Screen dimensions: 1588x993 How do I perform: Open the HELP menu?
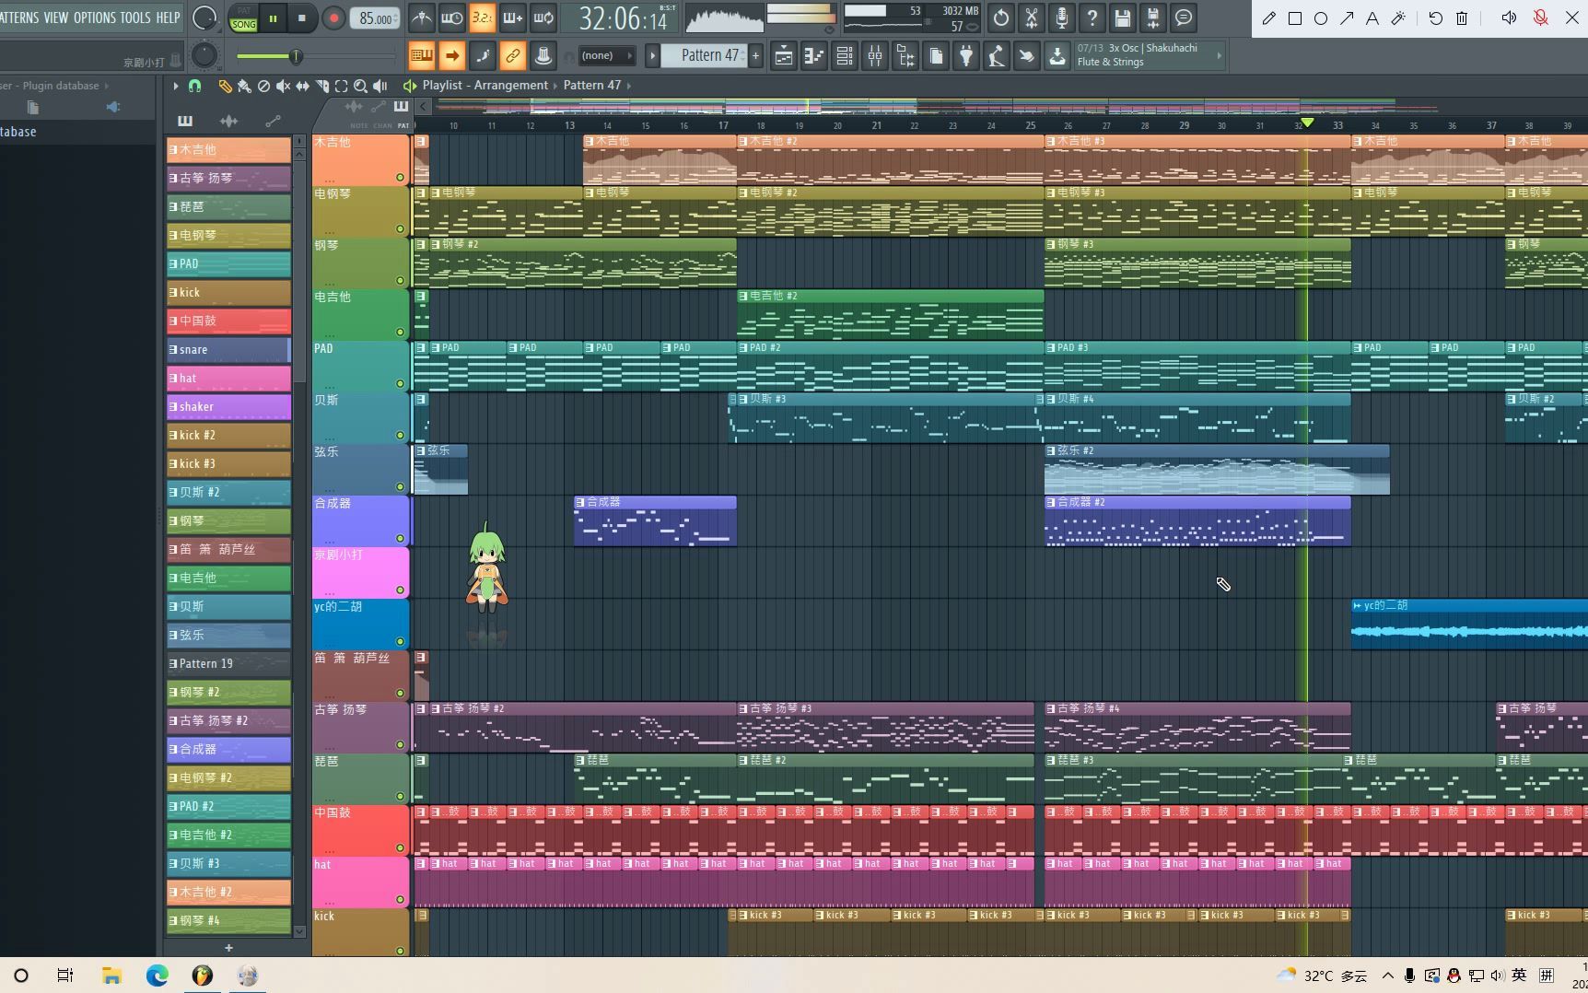tap(168, 18)
